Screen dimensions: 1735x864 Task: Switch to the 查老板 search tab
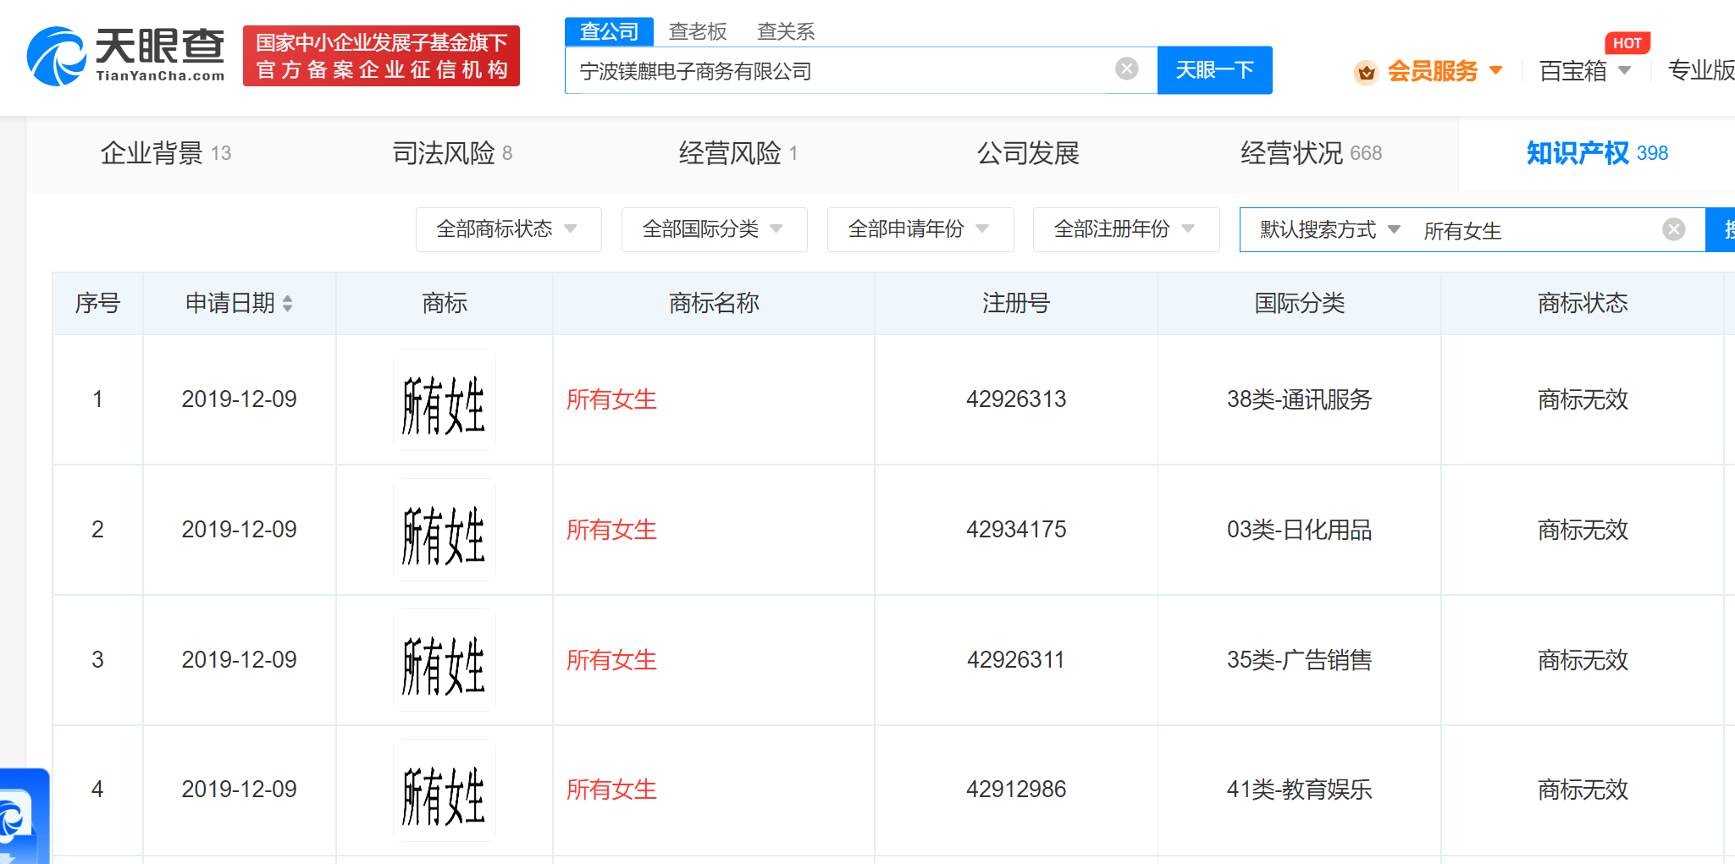pyautogui.click(x=697, y=31)
